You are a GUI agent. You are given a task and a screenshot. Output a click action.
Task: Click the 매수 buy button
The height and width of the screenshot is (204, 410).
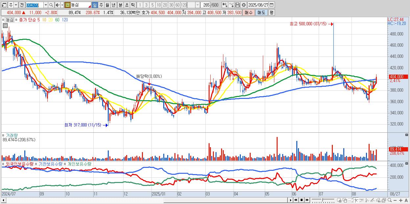pos(249,12)
